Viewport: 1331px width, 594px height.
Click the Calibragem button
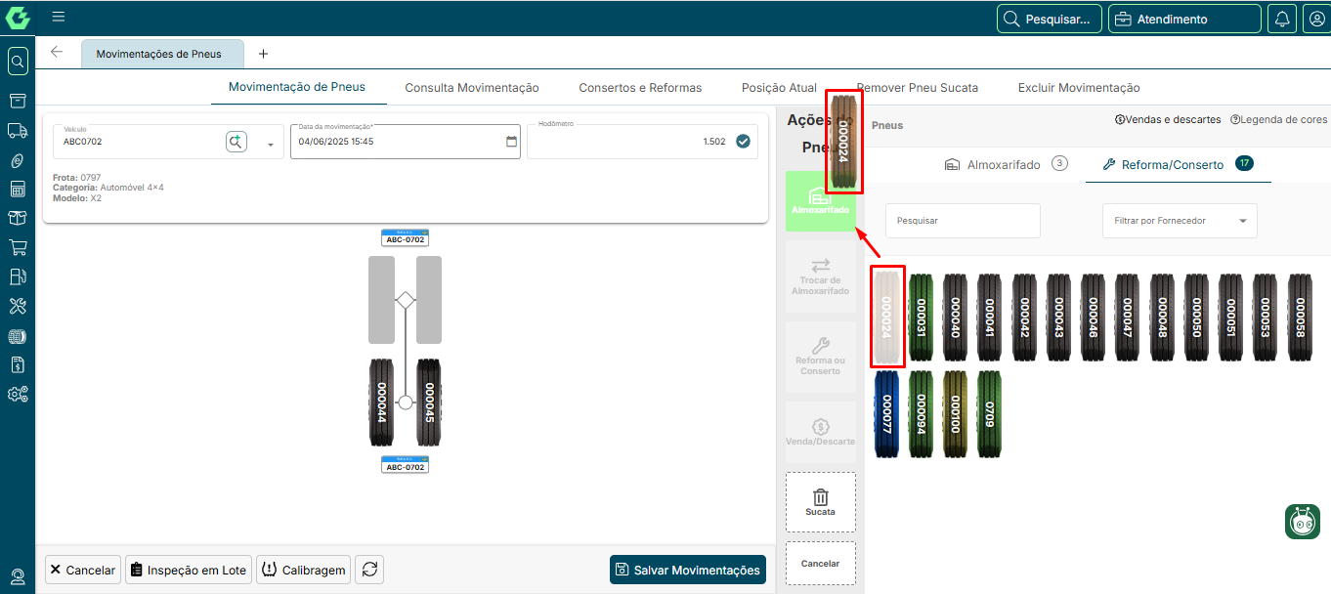click(x=303, y=570)
